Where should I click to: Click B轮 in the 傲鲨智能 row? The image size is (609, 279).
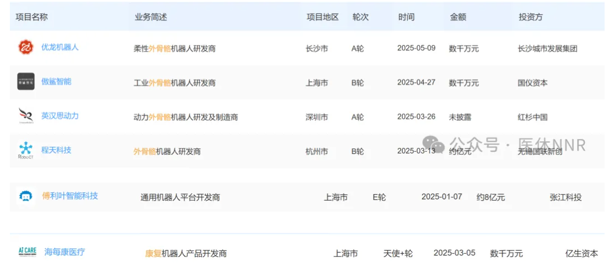(357, 83)
